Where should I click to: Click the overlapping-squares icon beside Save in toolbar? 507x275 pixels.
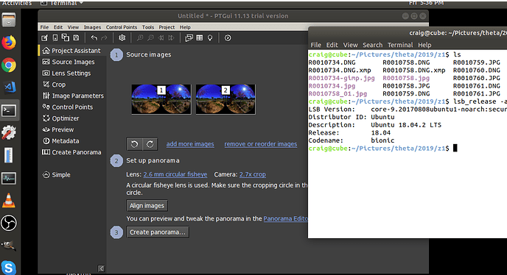(x=66, y=37)
